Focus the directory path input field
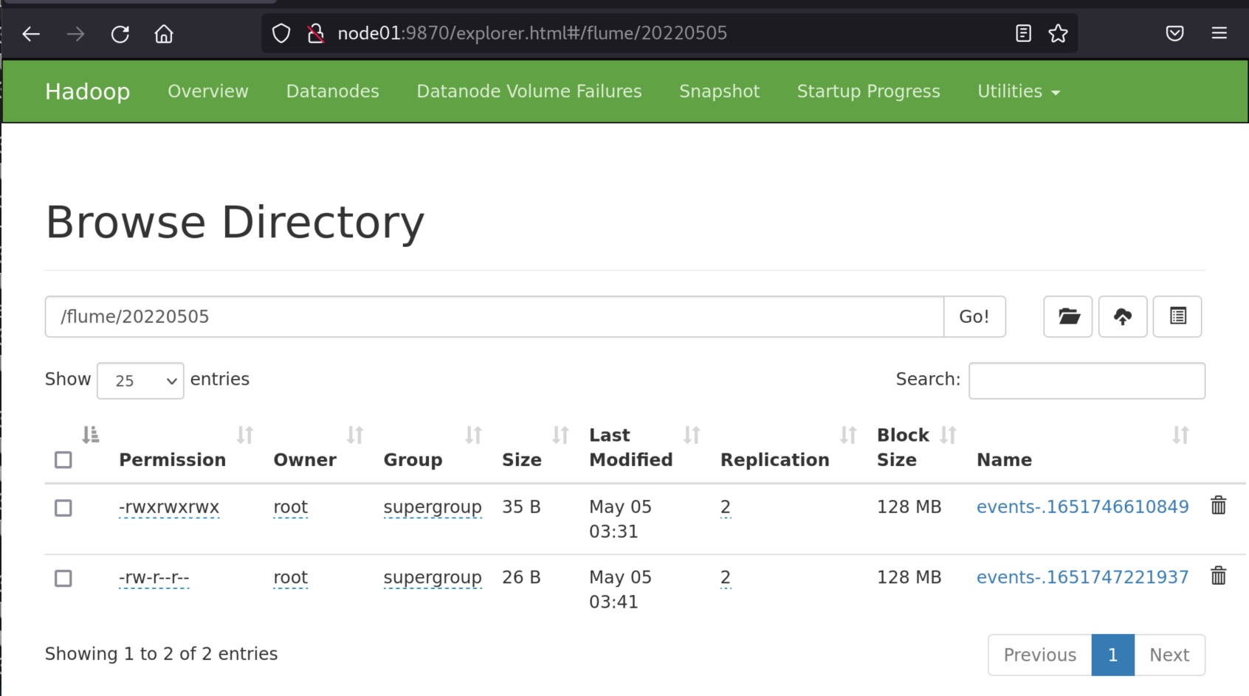 [x=495, y=316]
